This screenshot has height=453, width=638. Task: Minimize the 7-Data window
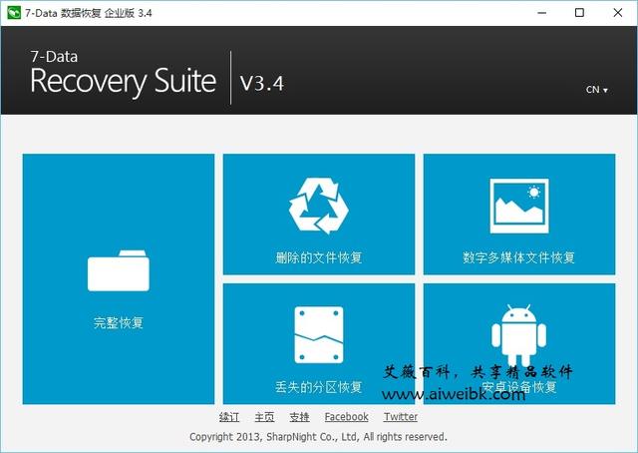pos(542,13)
